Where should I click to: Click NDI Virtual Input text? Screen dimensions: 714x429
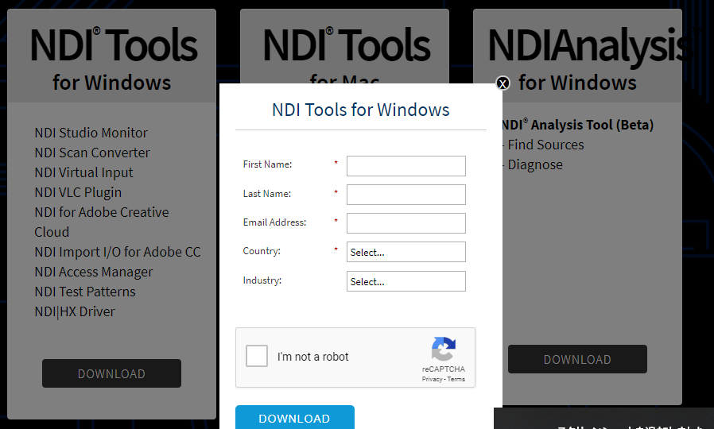(83, 173)
